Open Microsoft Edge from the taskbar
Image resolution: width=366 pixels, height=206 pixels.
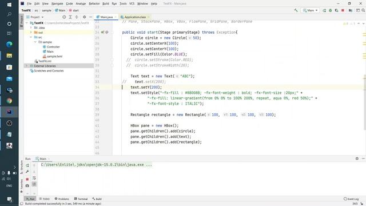pyautogui.click(x=9, y=44)
